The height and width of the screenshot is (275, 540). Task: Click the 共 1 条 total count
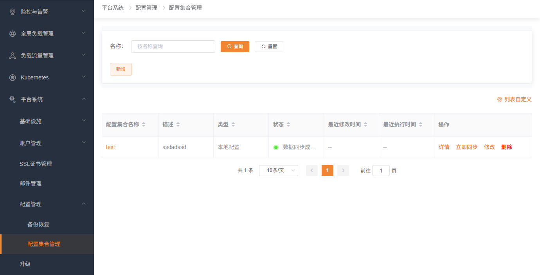[x=245, y=171]
